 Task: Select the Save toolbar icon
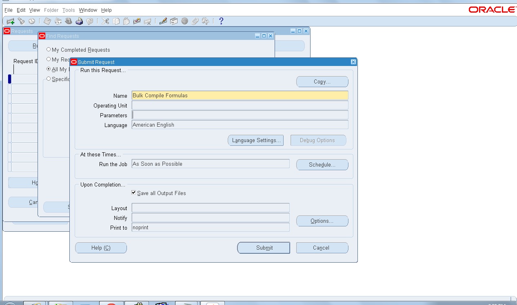(x=48, y=21)
